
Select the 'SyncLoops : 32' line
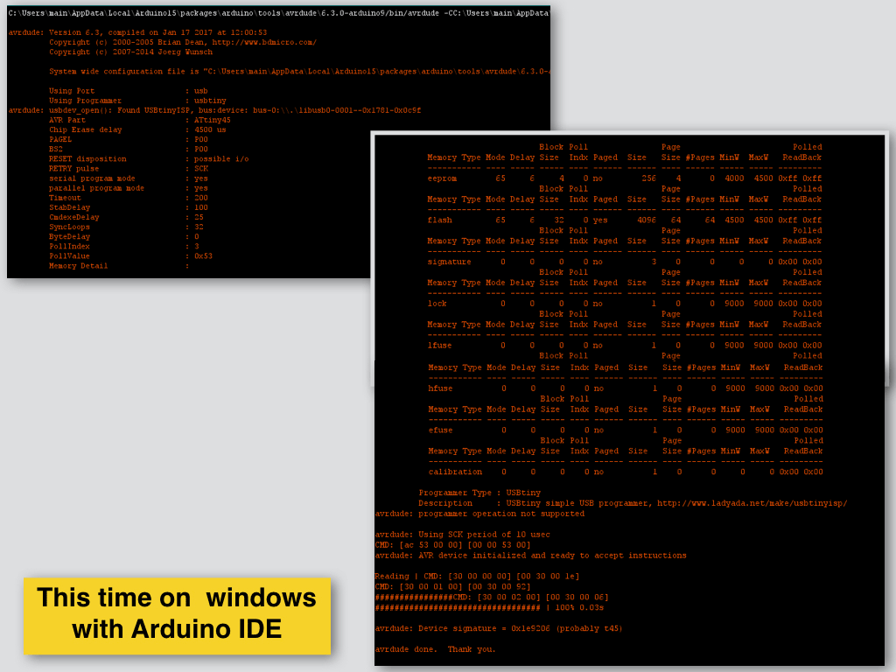point(126,227)
